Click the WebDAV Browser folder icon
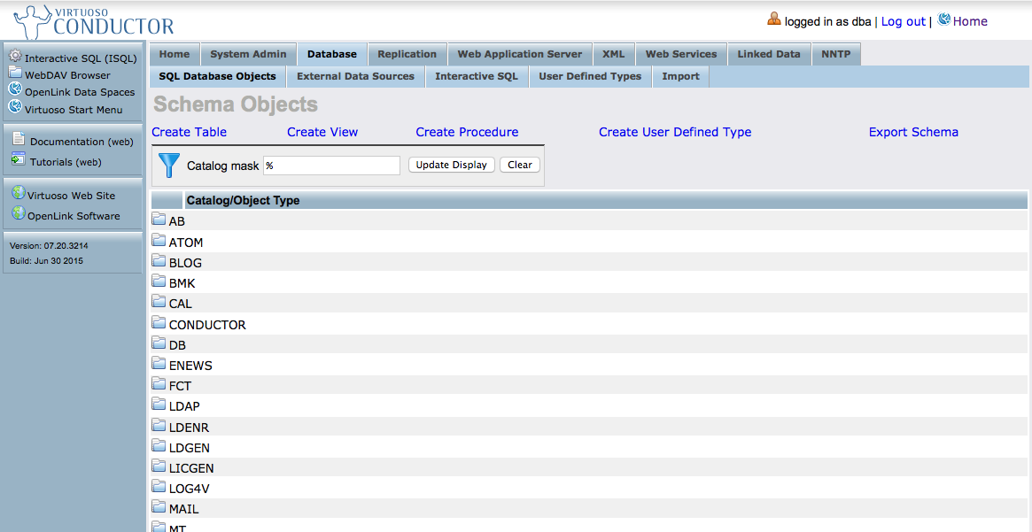Image resolution: width=1032 pixels, height=532 pixels. (15, 73)
